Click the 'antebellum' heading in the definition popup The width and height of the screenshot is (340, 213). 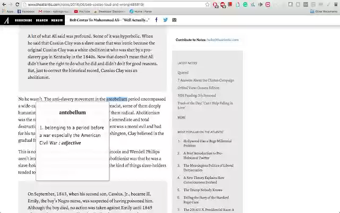coord(72,112)
